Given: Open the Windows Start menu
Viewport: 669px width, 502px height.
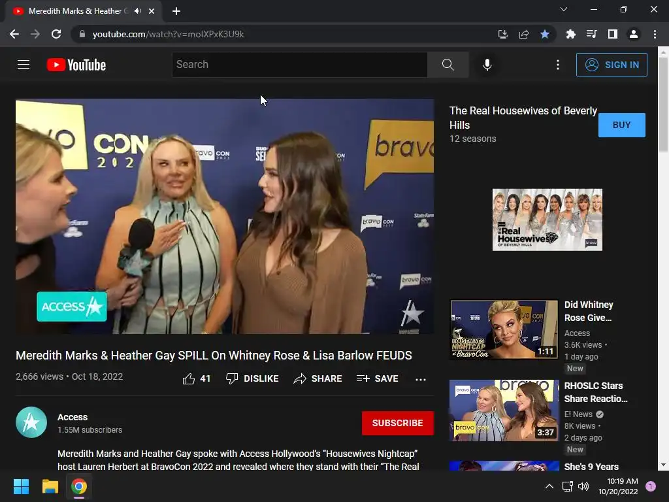Looking at the screenshot, I should coord(21,486).
